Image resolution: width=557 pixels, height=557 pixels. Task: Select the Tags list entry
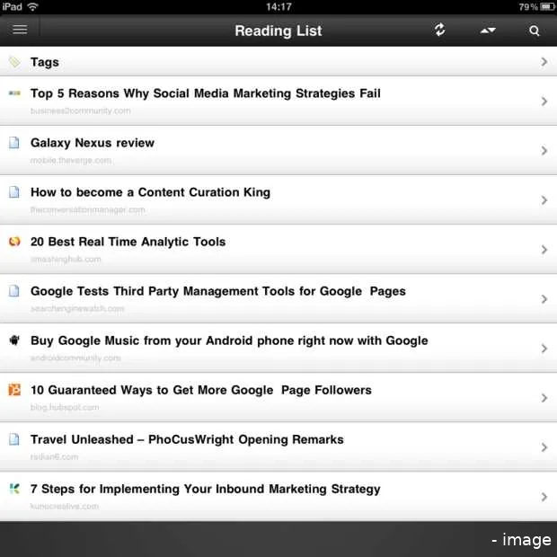pos(45,62)
